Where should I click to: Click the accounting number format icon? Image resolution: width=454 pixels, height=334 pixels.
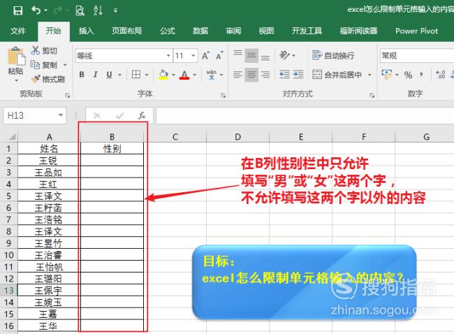386,75
